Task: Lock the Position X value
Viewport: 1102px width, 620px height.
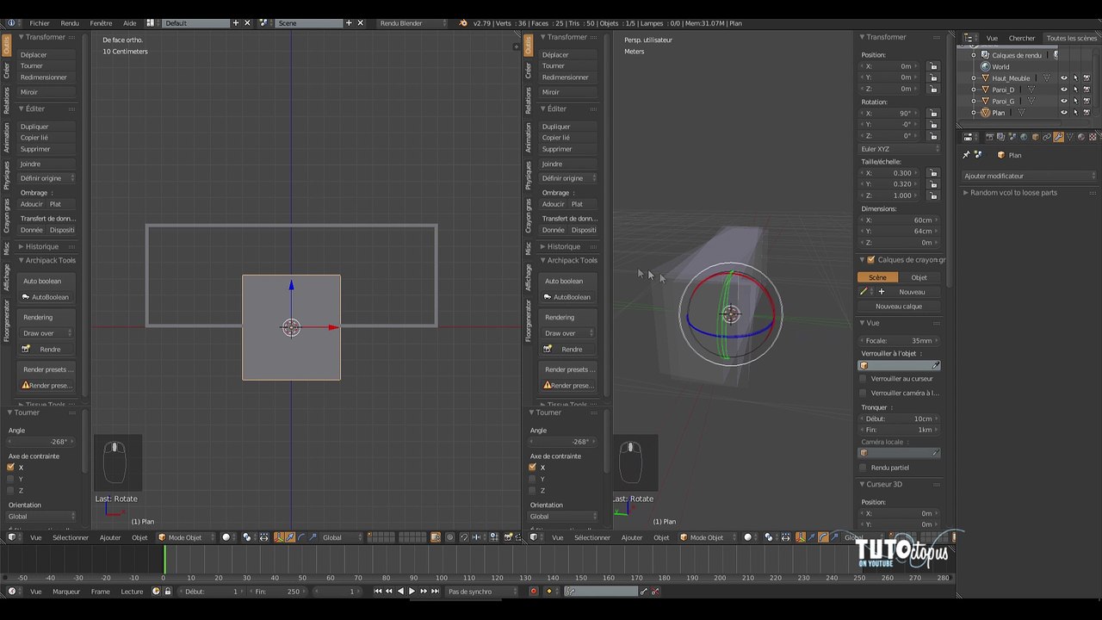Action: pyautogui.click(x=933, y=66)
